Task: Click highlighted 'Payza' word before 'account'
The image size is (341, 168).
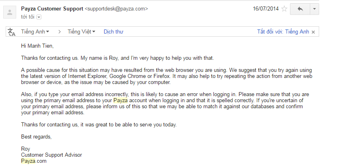Action: coord(120,100)
